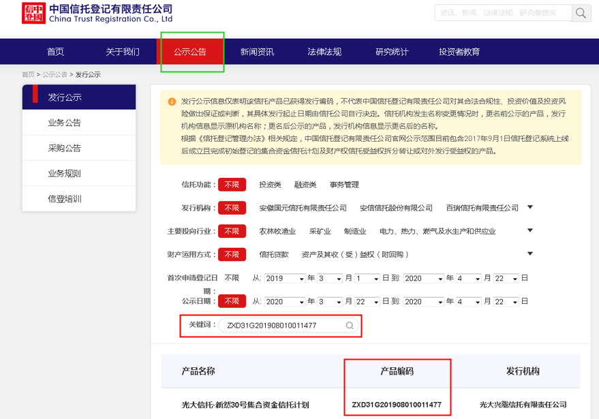Expand more 主要投向行业 options arrow

[x=530, y=230]
